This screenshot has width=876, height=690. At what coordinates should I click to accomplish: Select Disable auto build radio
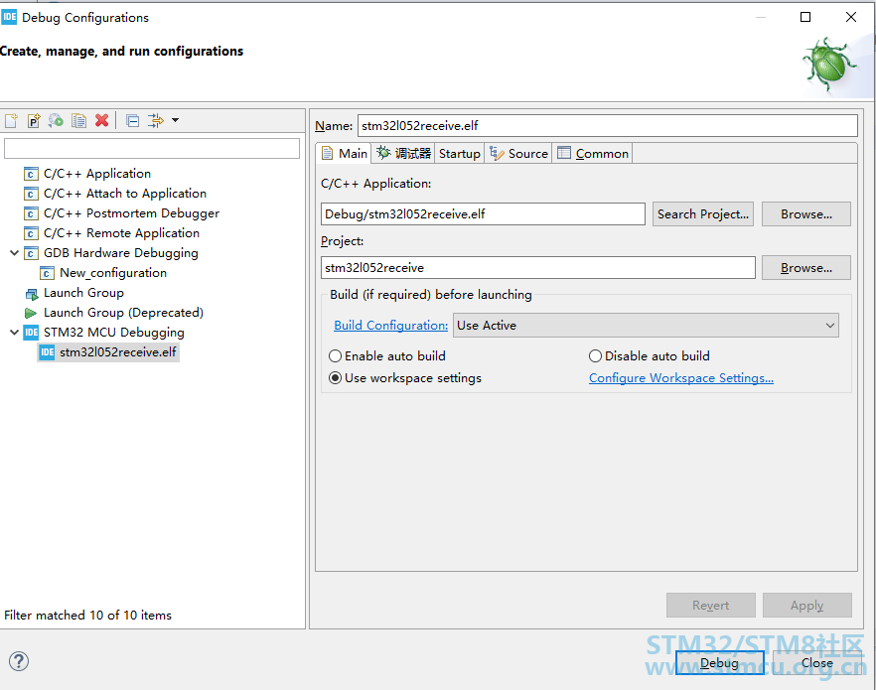click(596, 356)
